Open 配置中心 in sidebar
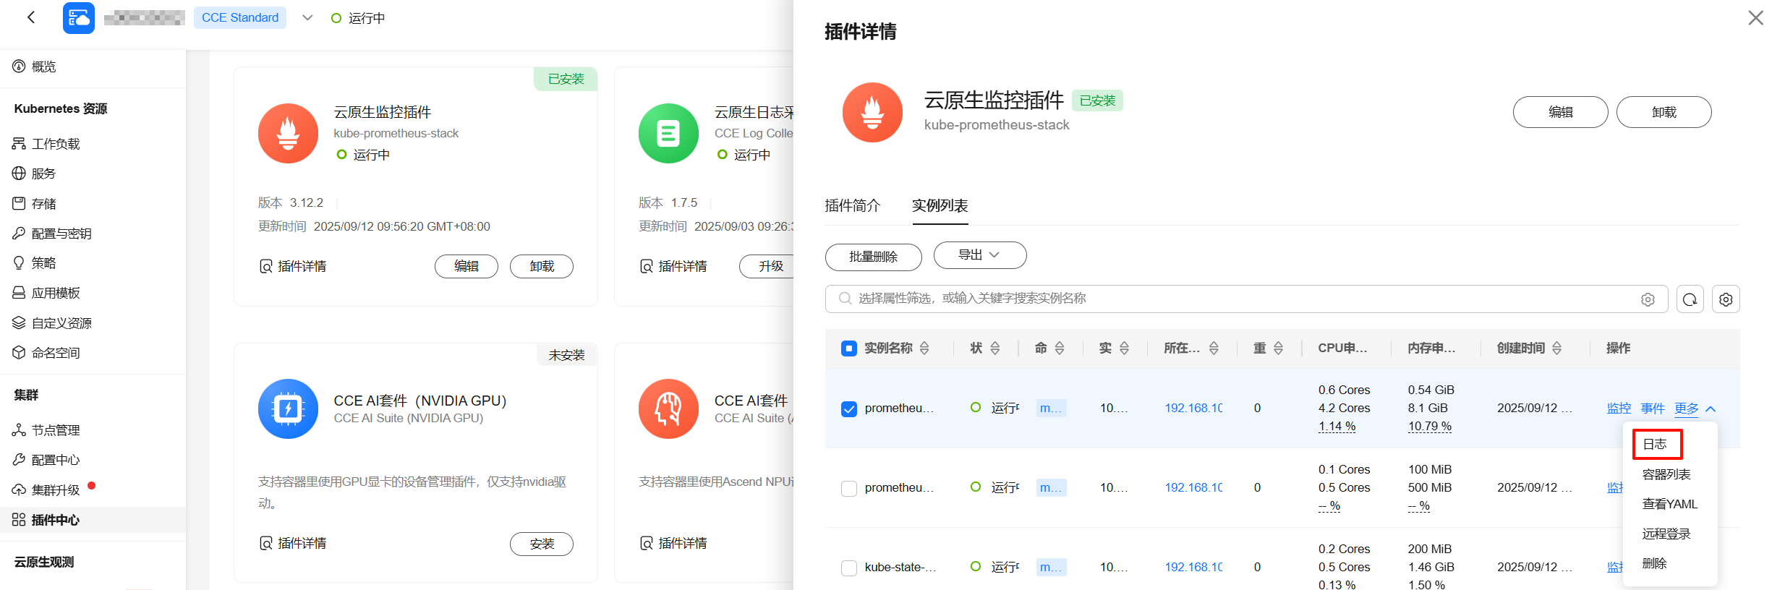Screen dimensions: 1772x590 point(56,460)
